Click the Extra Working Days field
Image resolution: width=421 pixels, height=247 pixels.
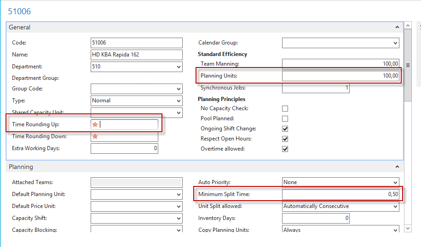pos(124,148)
